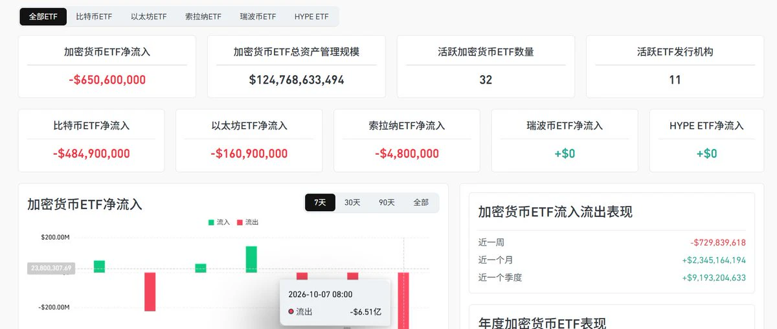Click the 索拉纳ETF净流入 card title
Viewport: 777px width, 329px height.
[x=407, y=126]
